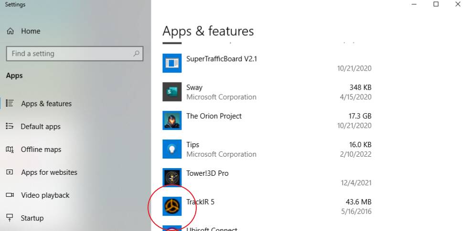This screenshot has height=231, width=467.
Task: Select The Orion Project entry name
Action: [x=214, y=116]
